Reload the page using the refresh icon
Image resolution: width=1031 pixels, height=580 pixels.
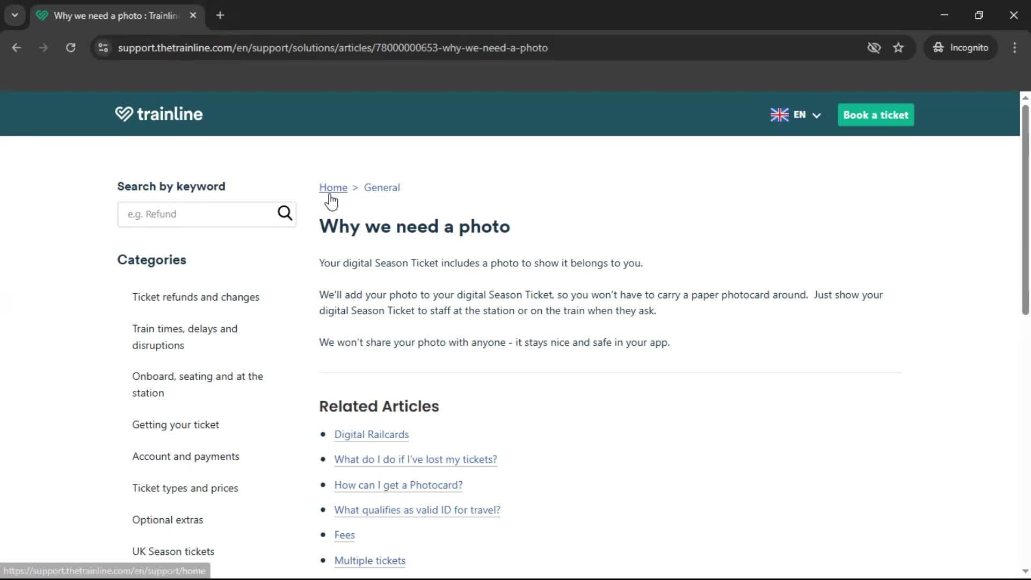click(x=70, y=47)
